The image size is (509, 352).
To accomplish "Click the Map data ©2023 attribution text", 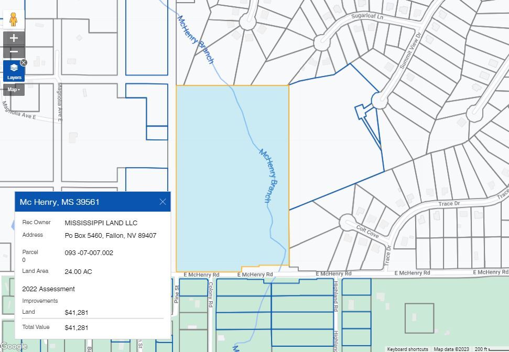I will click(x=452, y=349).
